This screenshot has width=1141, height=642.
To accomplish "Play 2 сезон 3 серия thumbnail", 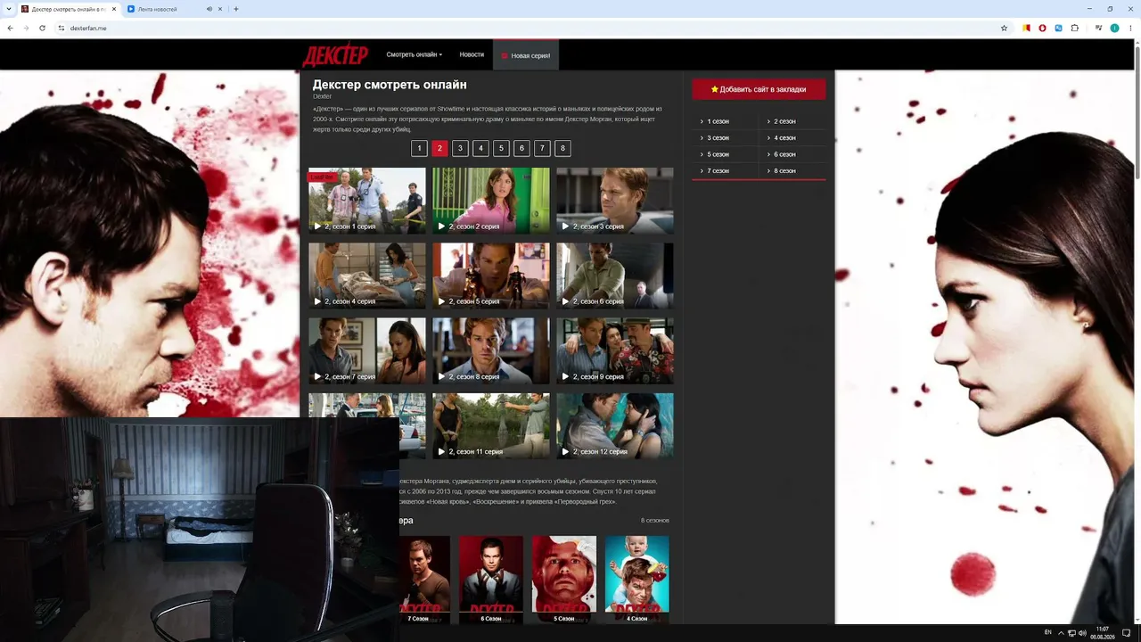I will [x=615, y=201].
